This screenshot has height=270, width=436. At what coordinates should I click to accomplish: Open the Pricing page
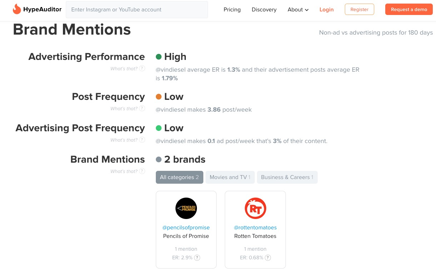232,10
